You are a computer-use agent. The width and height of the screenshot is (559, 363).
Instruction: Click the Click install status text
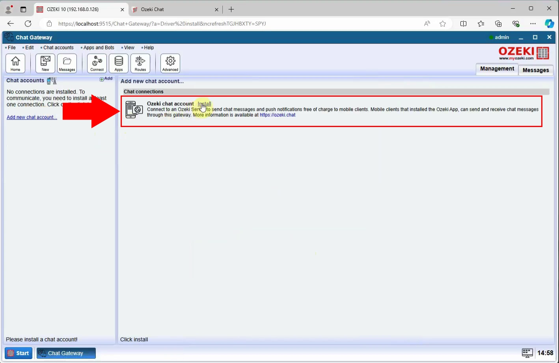134,339
